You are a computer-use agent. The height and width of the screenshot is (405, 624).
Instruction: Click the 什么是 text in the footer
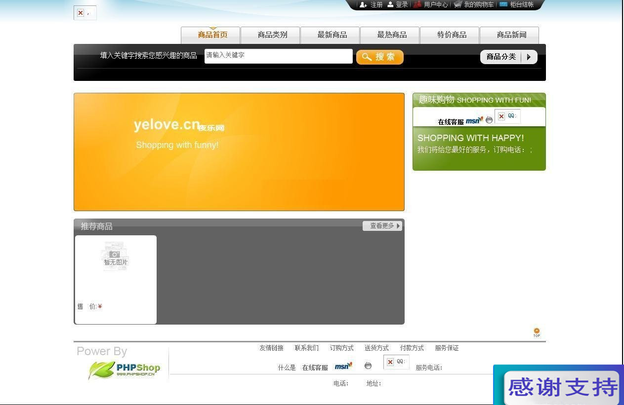[x=287, y=368]
